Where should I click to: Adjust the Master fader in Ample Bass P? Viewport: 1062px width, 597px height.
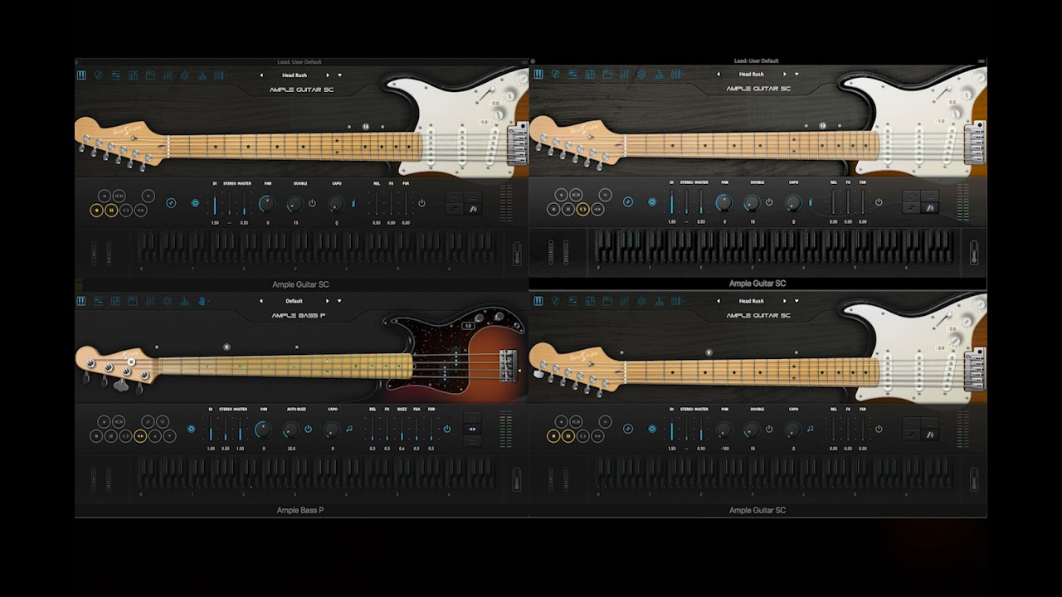(240, 430)
